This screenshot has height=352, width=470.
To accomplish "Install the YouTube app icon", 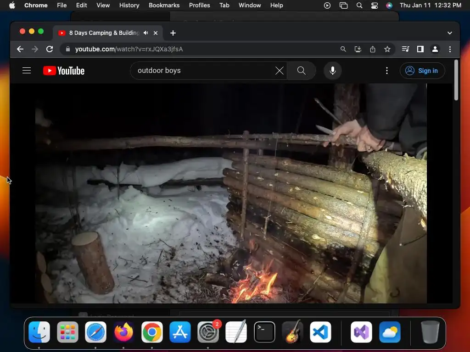I will (x=358, y=49).
